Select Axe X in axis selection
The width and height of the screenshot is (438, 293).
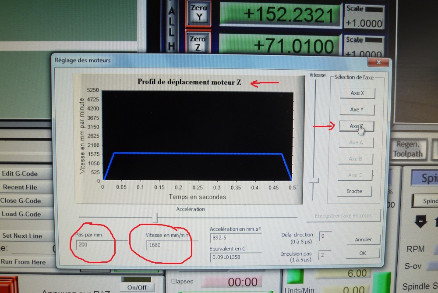pos(357,93)
